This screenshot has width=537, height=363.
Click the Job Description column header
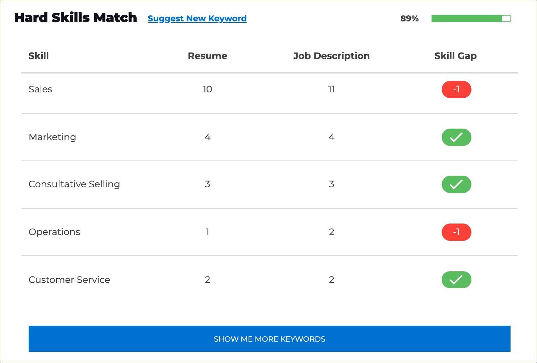(331, 56)
